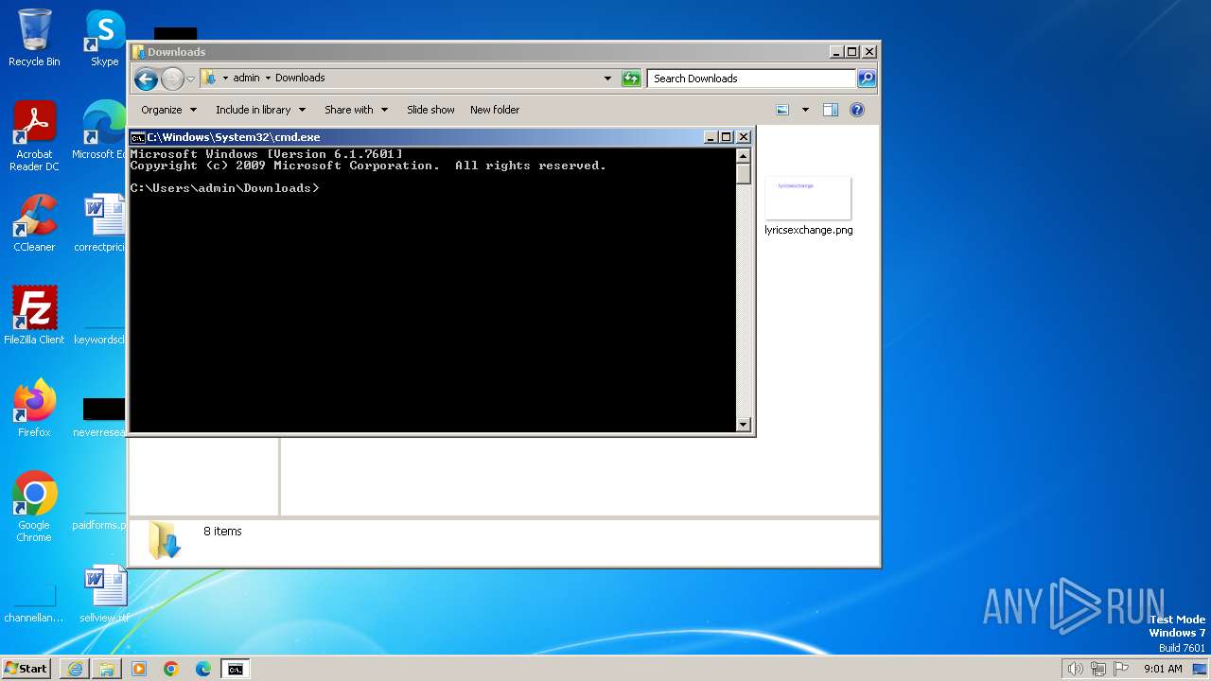The image size is (1211, 681).
Task: Open Include in library dropdown
Action: click(260, 110)
